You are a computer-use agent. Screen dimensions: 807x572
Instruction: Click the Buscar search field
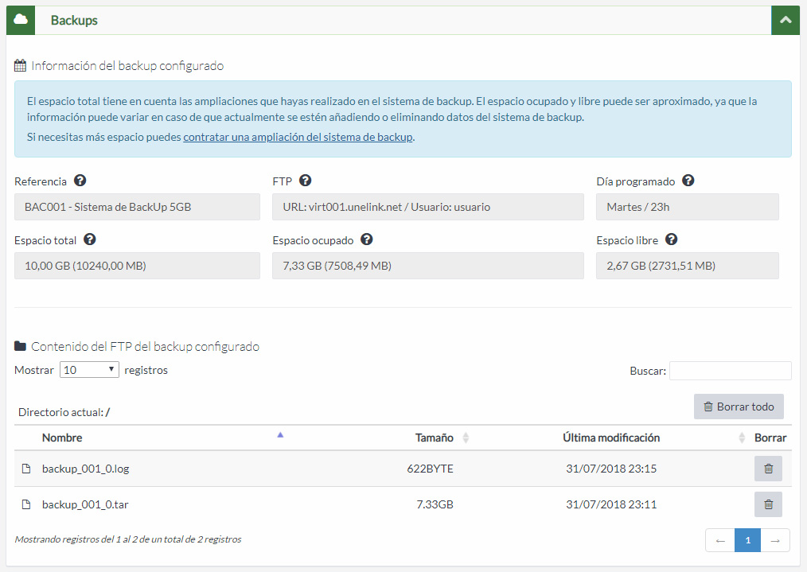(730, 371)
